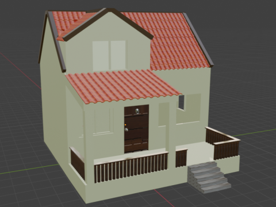The height and width of the screenshot is (207, 276).
Task: Select the upper-floor double window
Action: click(109, 56)
